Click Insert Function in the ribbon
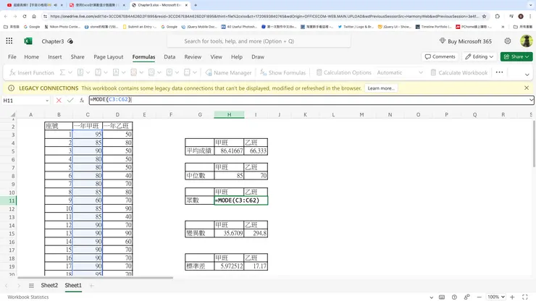The width and height of the screenshot is (536, 301). point(32,72)
